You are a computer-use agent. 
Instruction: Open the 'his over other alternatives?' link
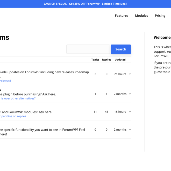click(x=18, y=98)
